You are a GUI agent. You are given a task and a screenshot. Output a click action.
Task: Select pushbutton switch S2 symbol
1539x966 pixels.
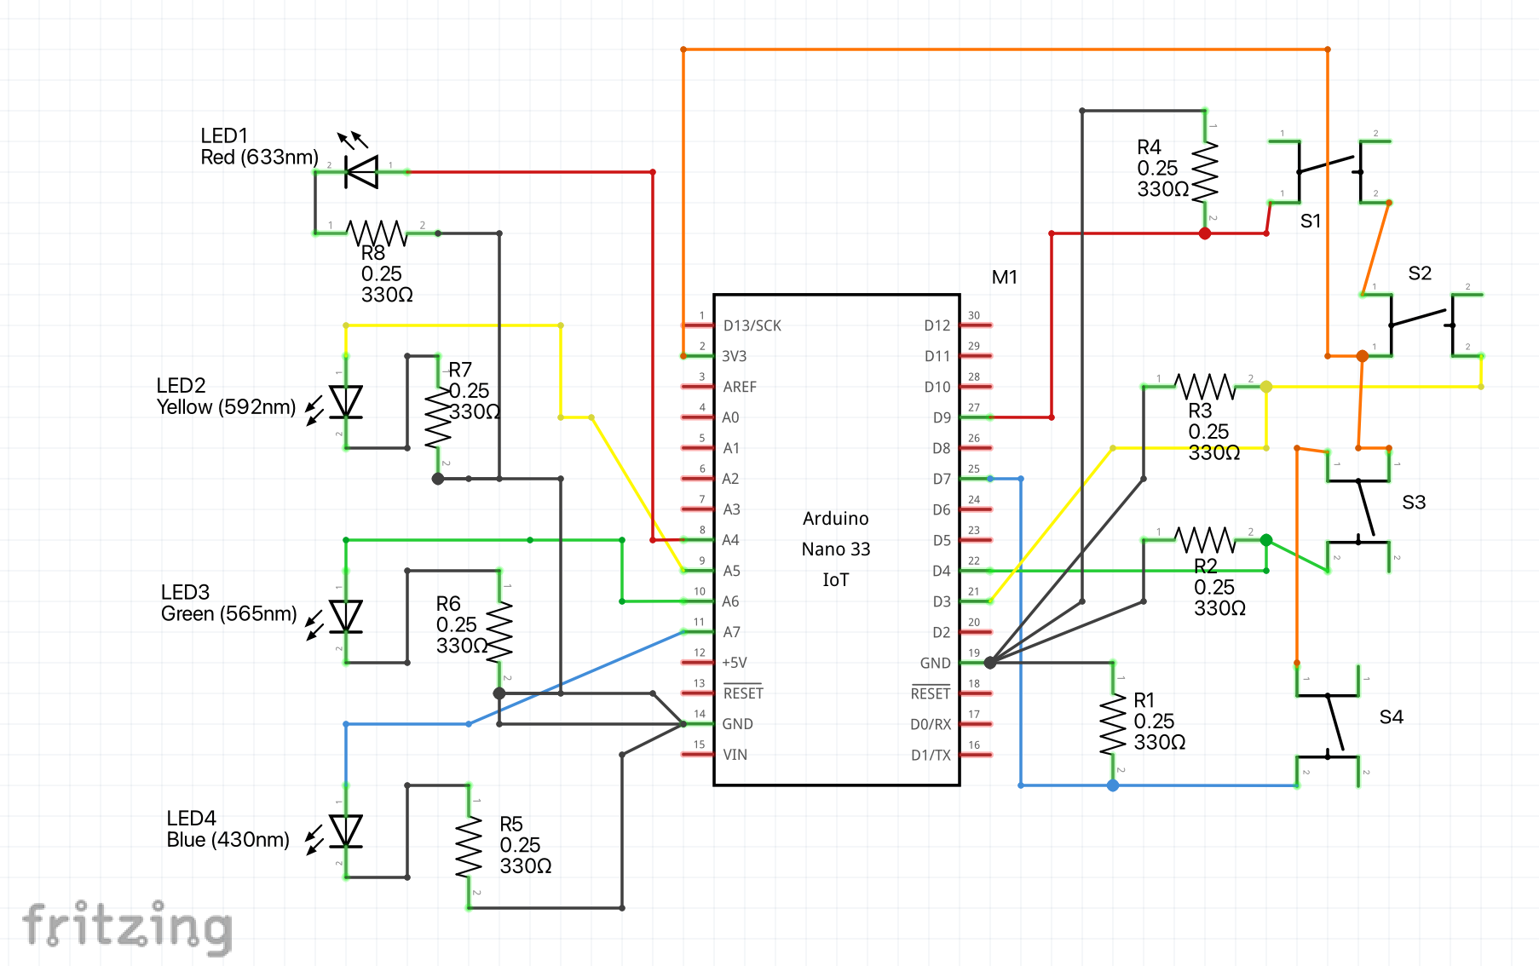1421,325
